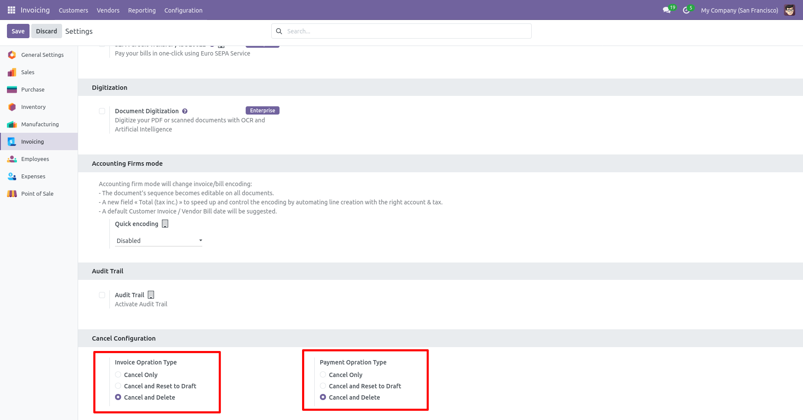Click the Invoicing app title

pos(35,10)
